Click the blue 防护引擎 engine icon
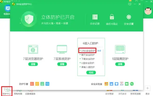153x96 pixels. pyautogui.click(x=47, y=84)
